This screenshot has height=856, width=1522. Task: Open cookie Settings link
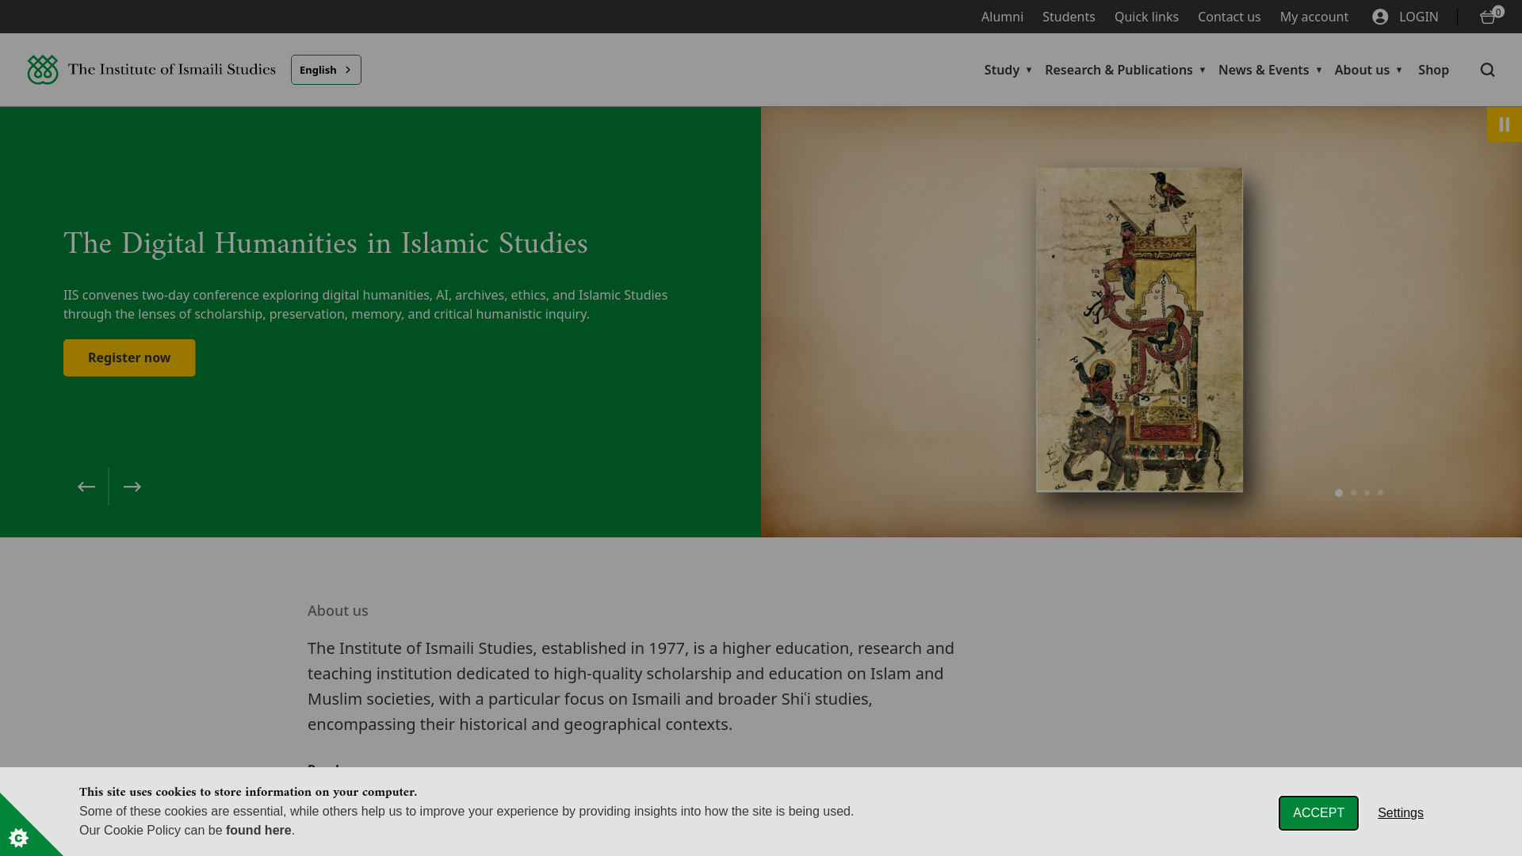(x=1401, y=813)
